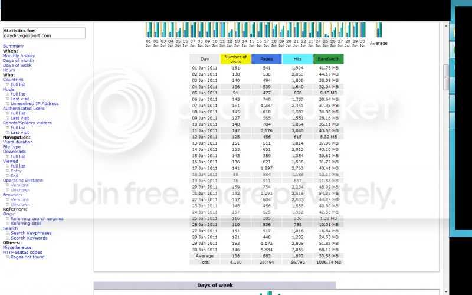This screenshot has height=295, width=472.
Task: Open Full list under Hosts
Action: pyautogui.click(x=18, y=94)
